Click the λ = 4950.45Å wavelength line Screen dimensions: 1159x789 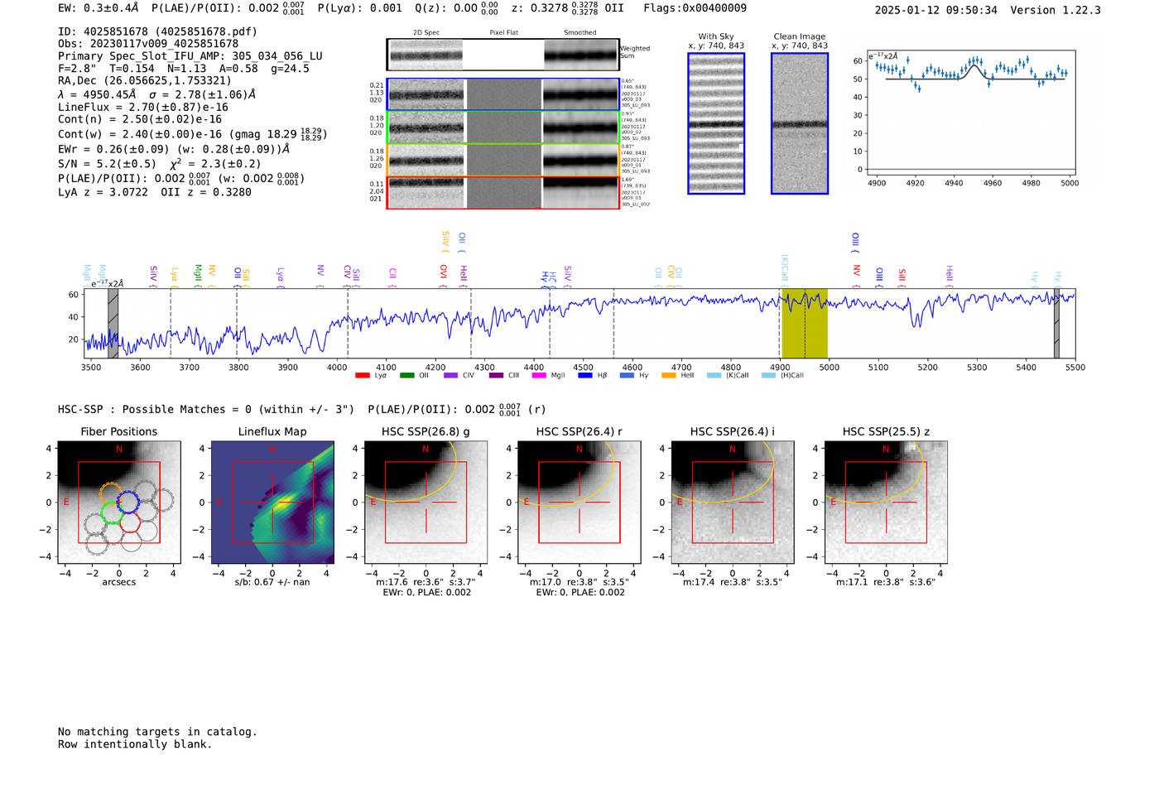click(x=156, y=94)
